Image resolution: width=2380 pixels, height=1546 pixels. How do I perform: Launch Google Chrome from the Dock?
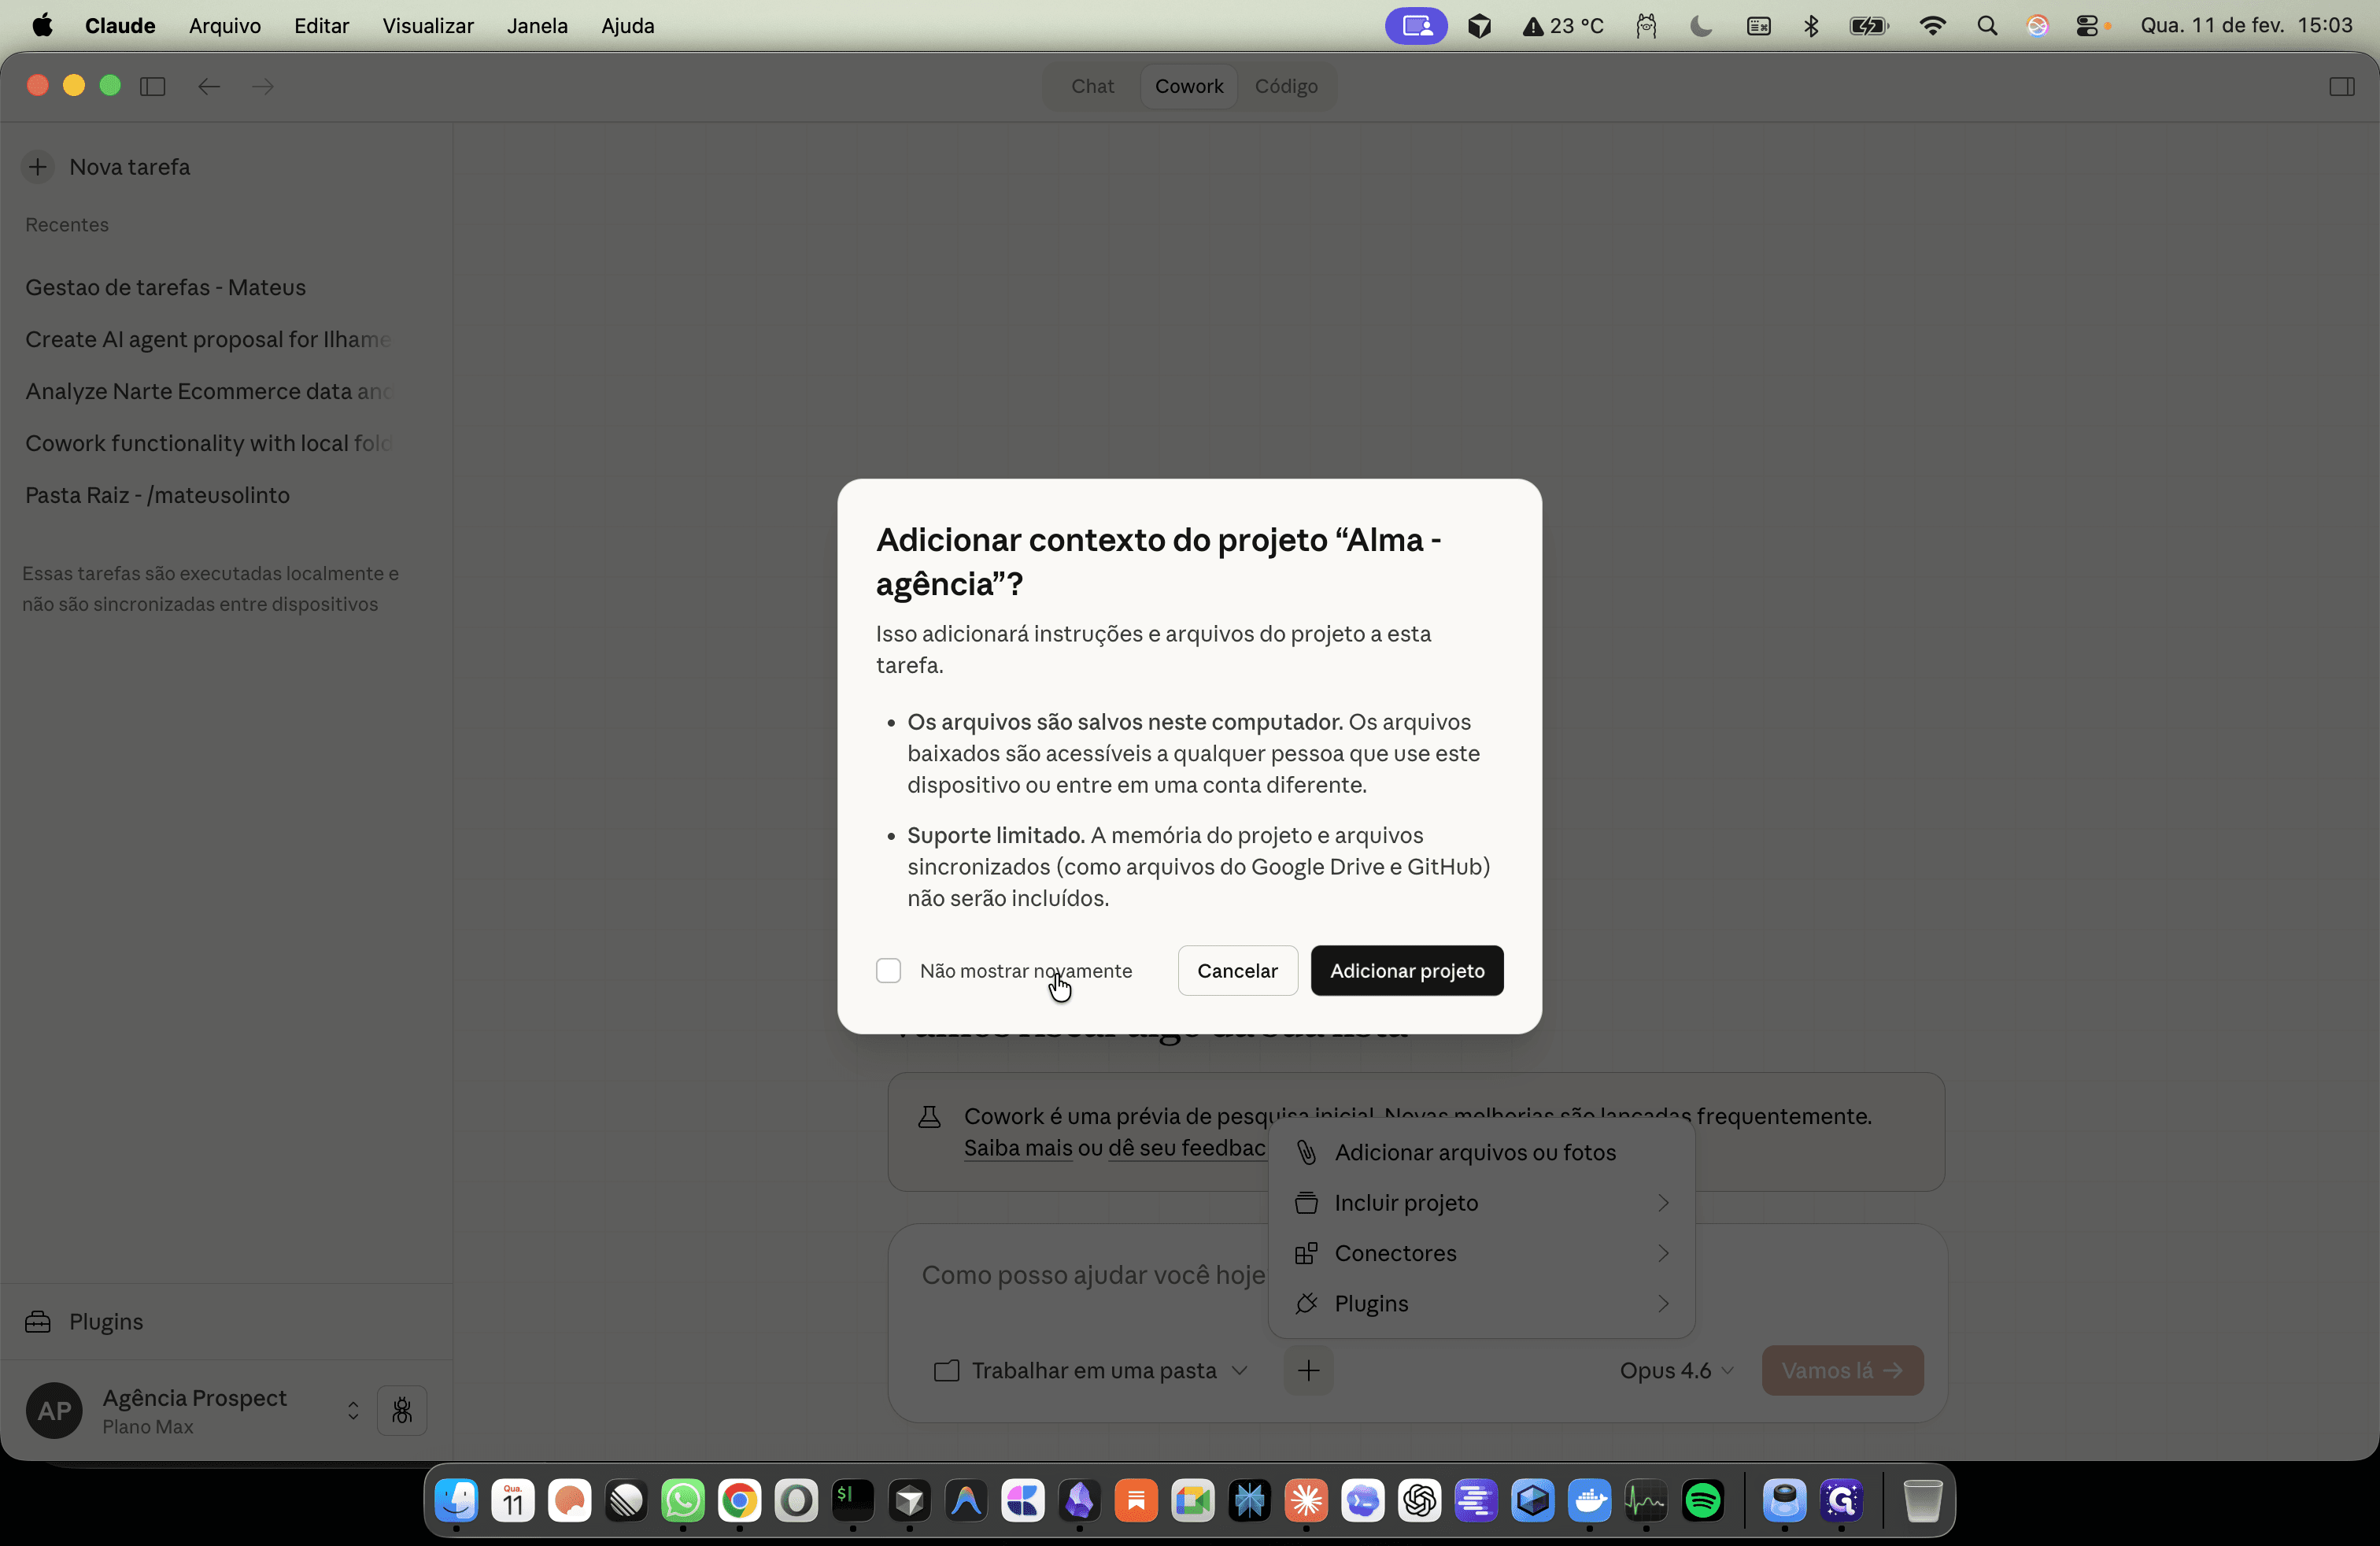(x=739, y=1500)
